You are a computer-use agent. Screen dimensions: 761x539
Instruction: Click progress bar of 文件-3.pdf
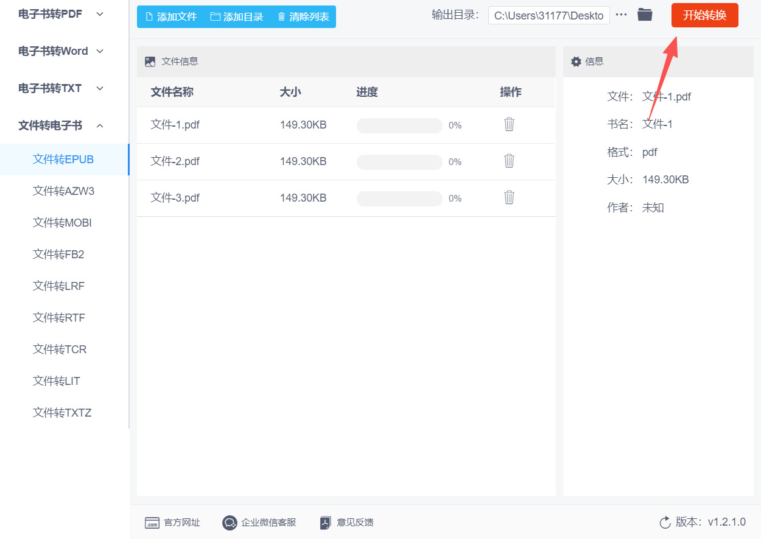tap(399, 199)
